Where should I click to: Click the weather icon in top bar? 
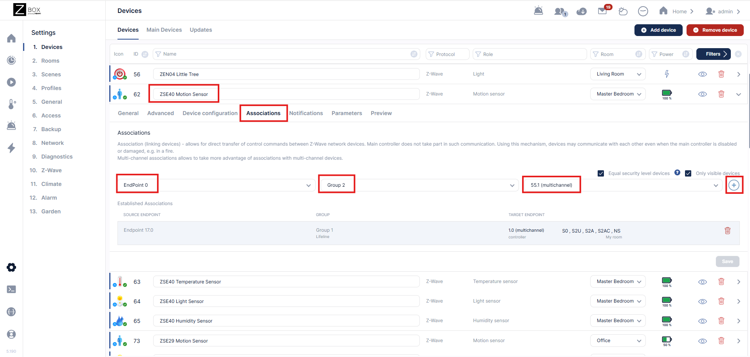tap(623, 11)
